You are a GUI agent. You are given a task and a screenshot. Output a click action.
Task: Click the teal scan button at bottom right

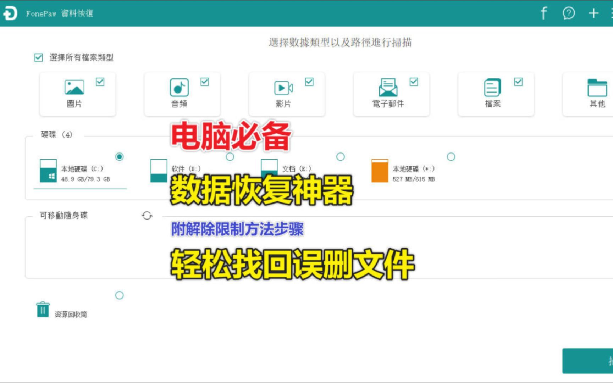(x=587, y=361)
